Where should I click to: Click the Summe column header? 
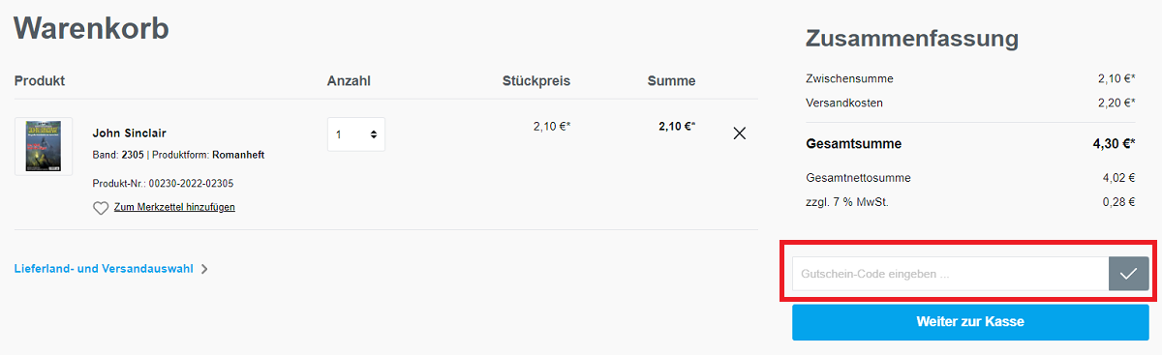point(672,80)
